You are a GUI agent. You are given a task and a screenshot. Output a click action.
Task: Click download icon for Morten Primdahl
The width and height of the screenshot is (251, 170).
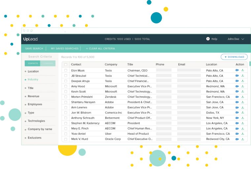point(243,97)
